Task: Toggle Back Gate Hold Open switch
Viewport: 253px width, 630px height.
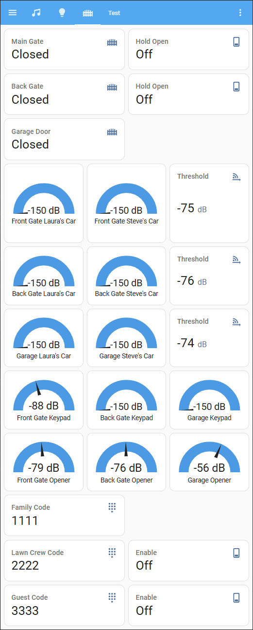Action: [188, 94]
